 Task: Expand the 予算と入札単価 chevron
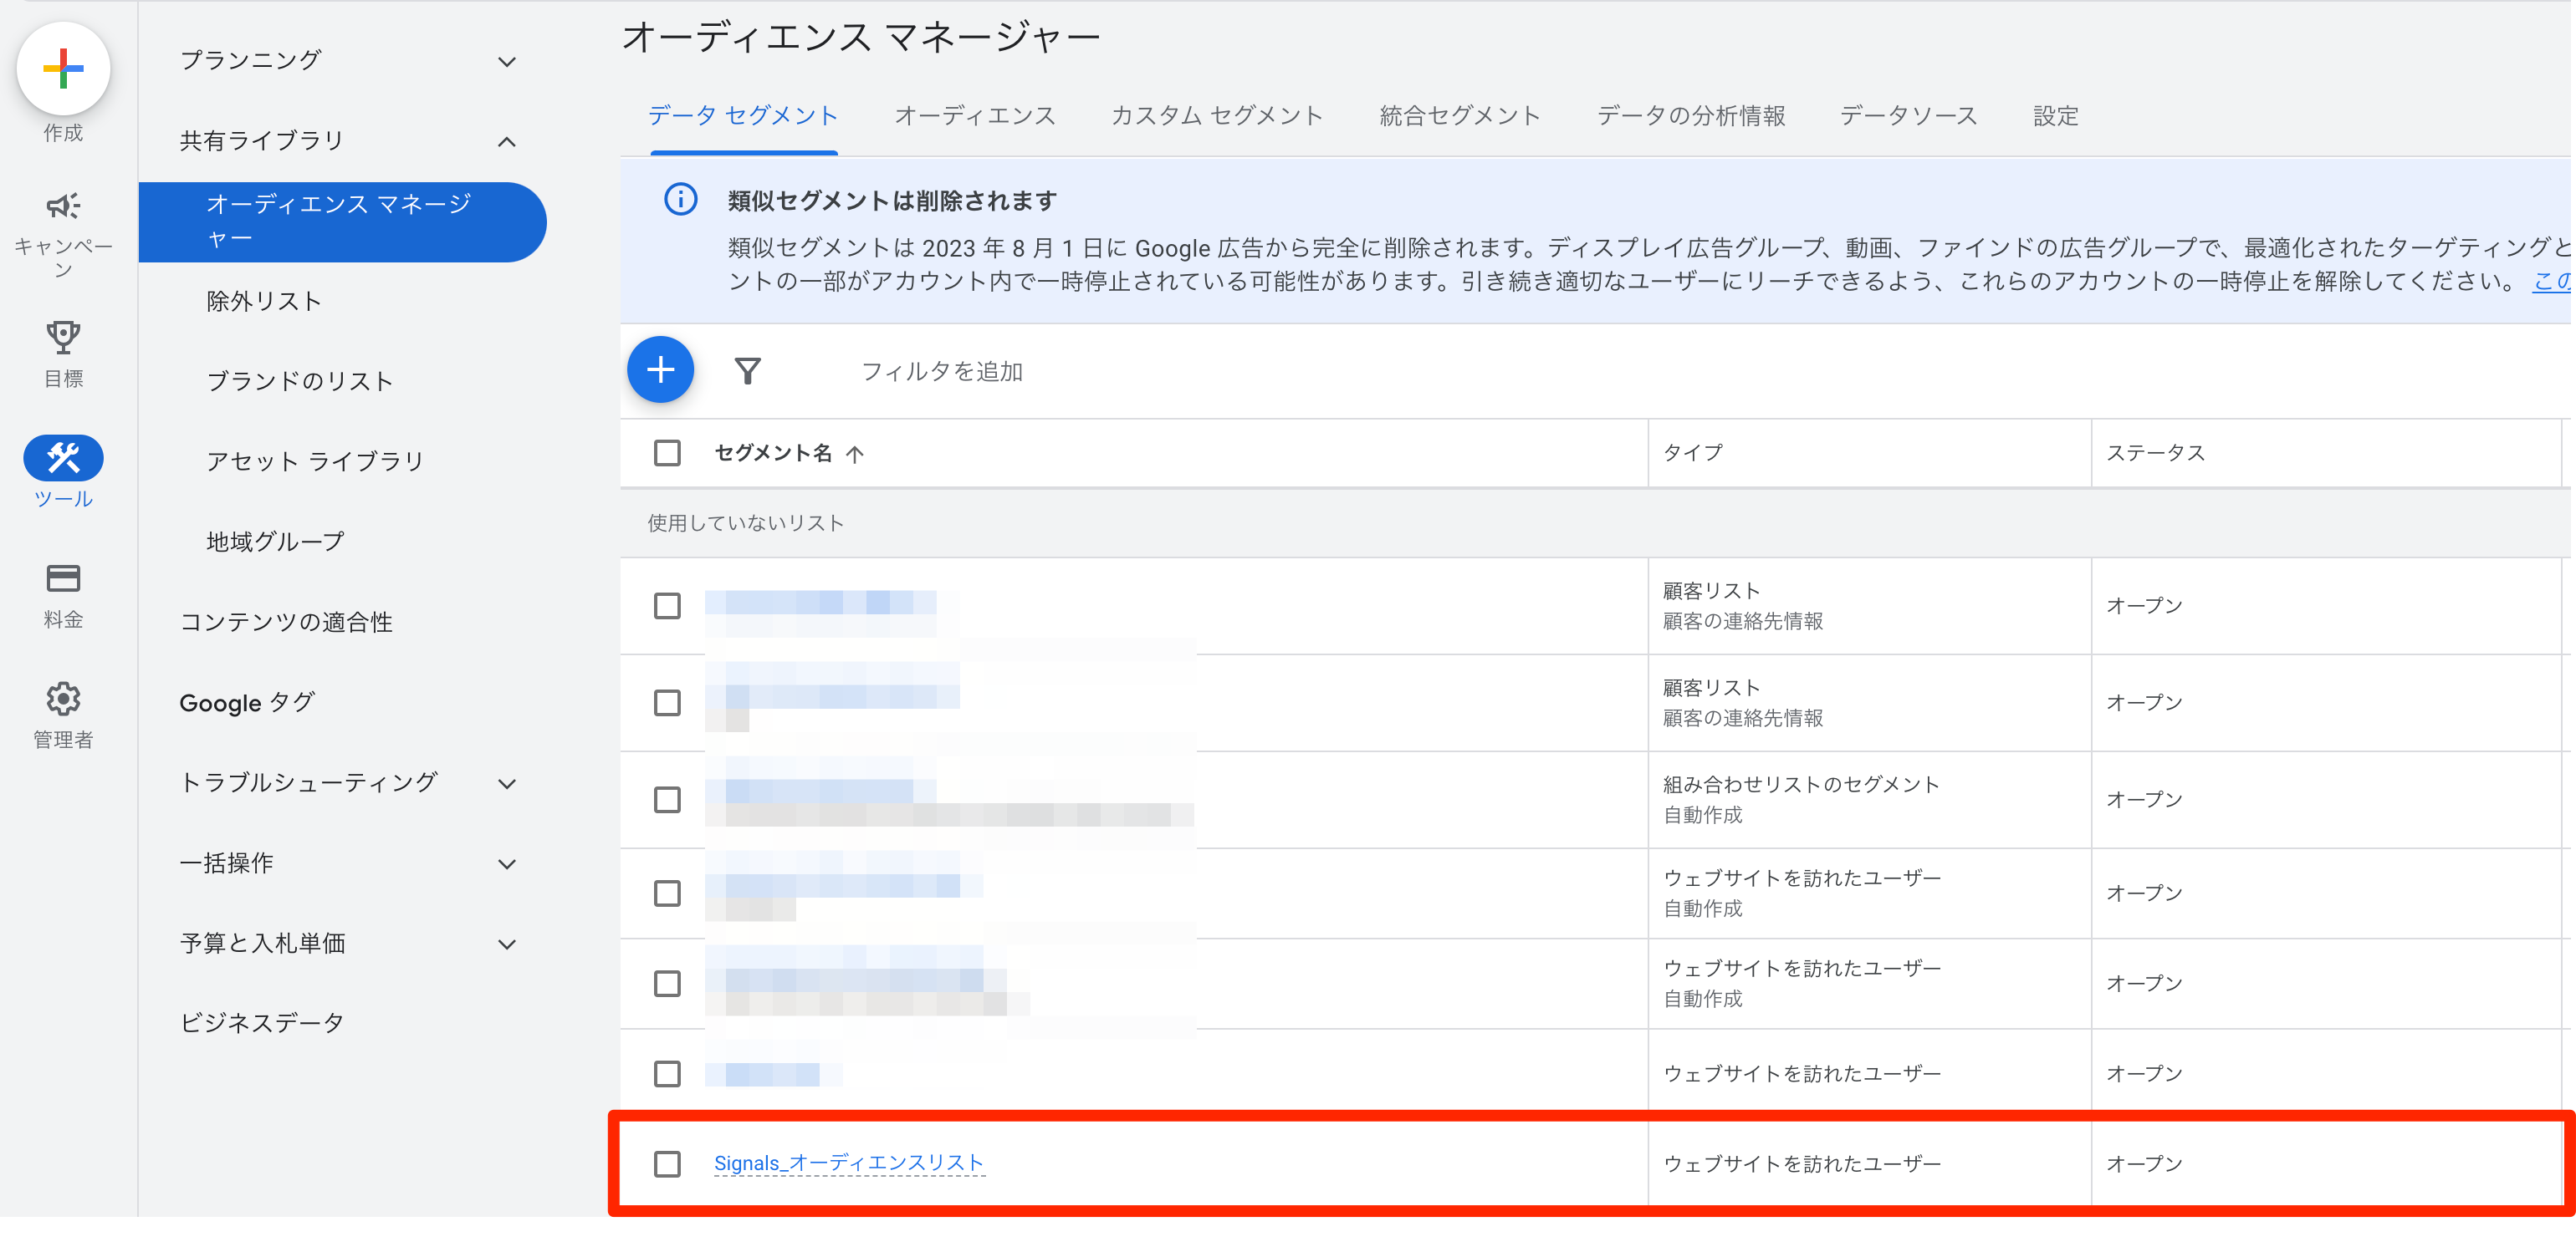[x=507, y=944]
